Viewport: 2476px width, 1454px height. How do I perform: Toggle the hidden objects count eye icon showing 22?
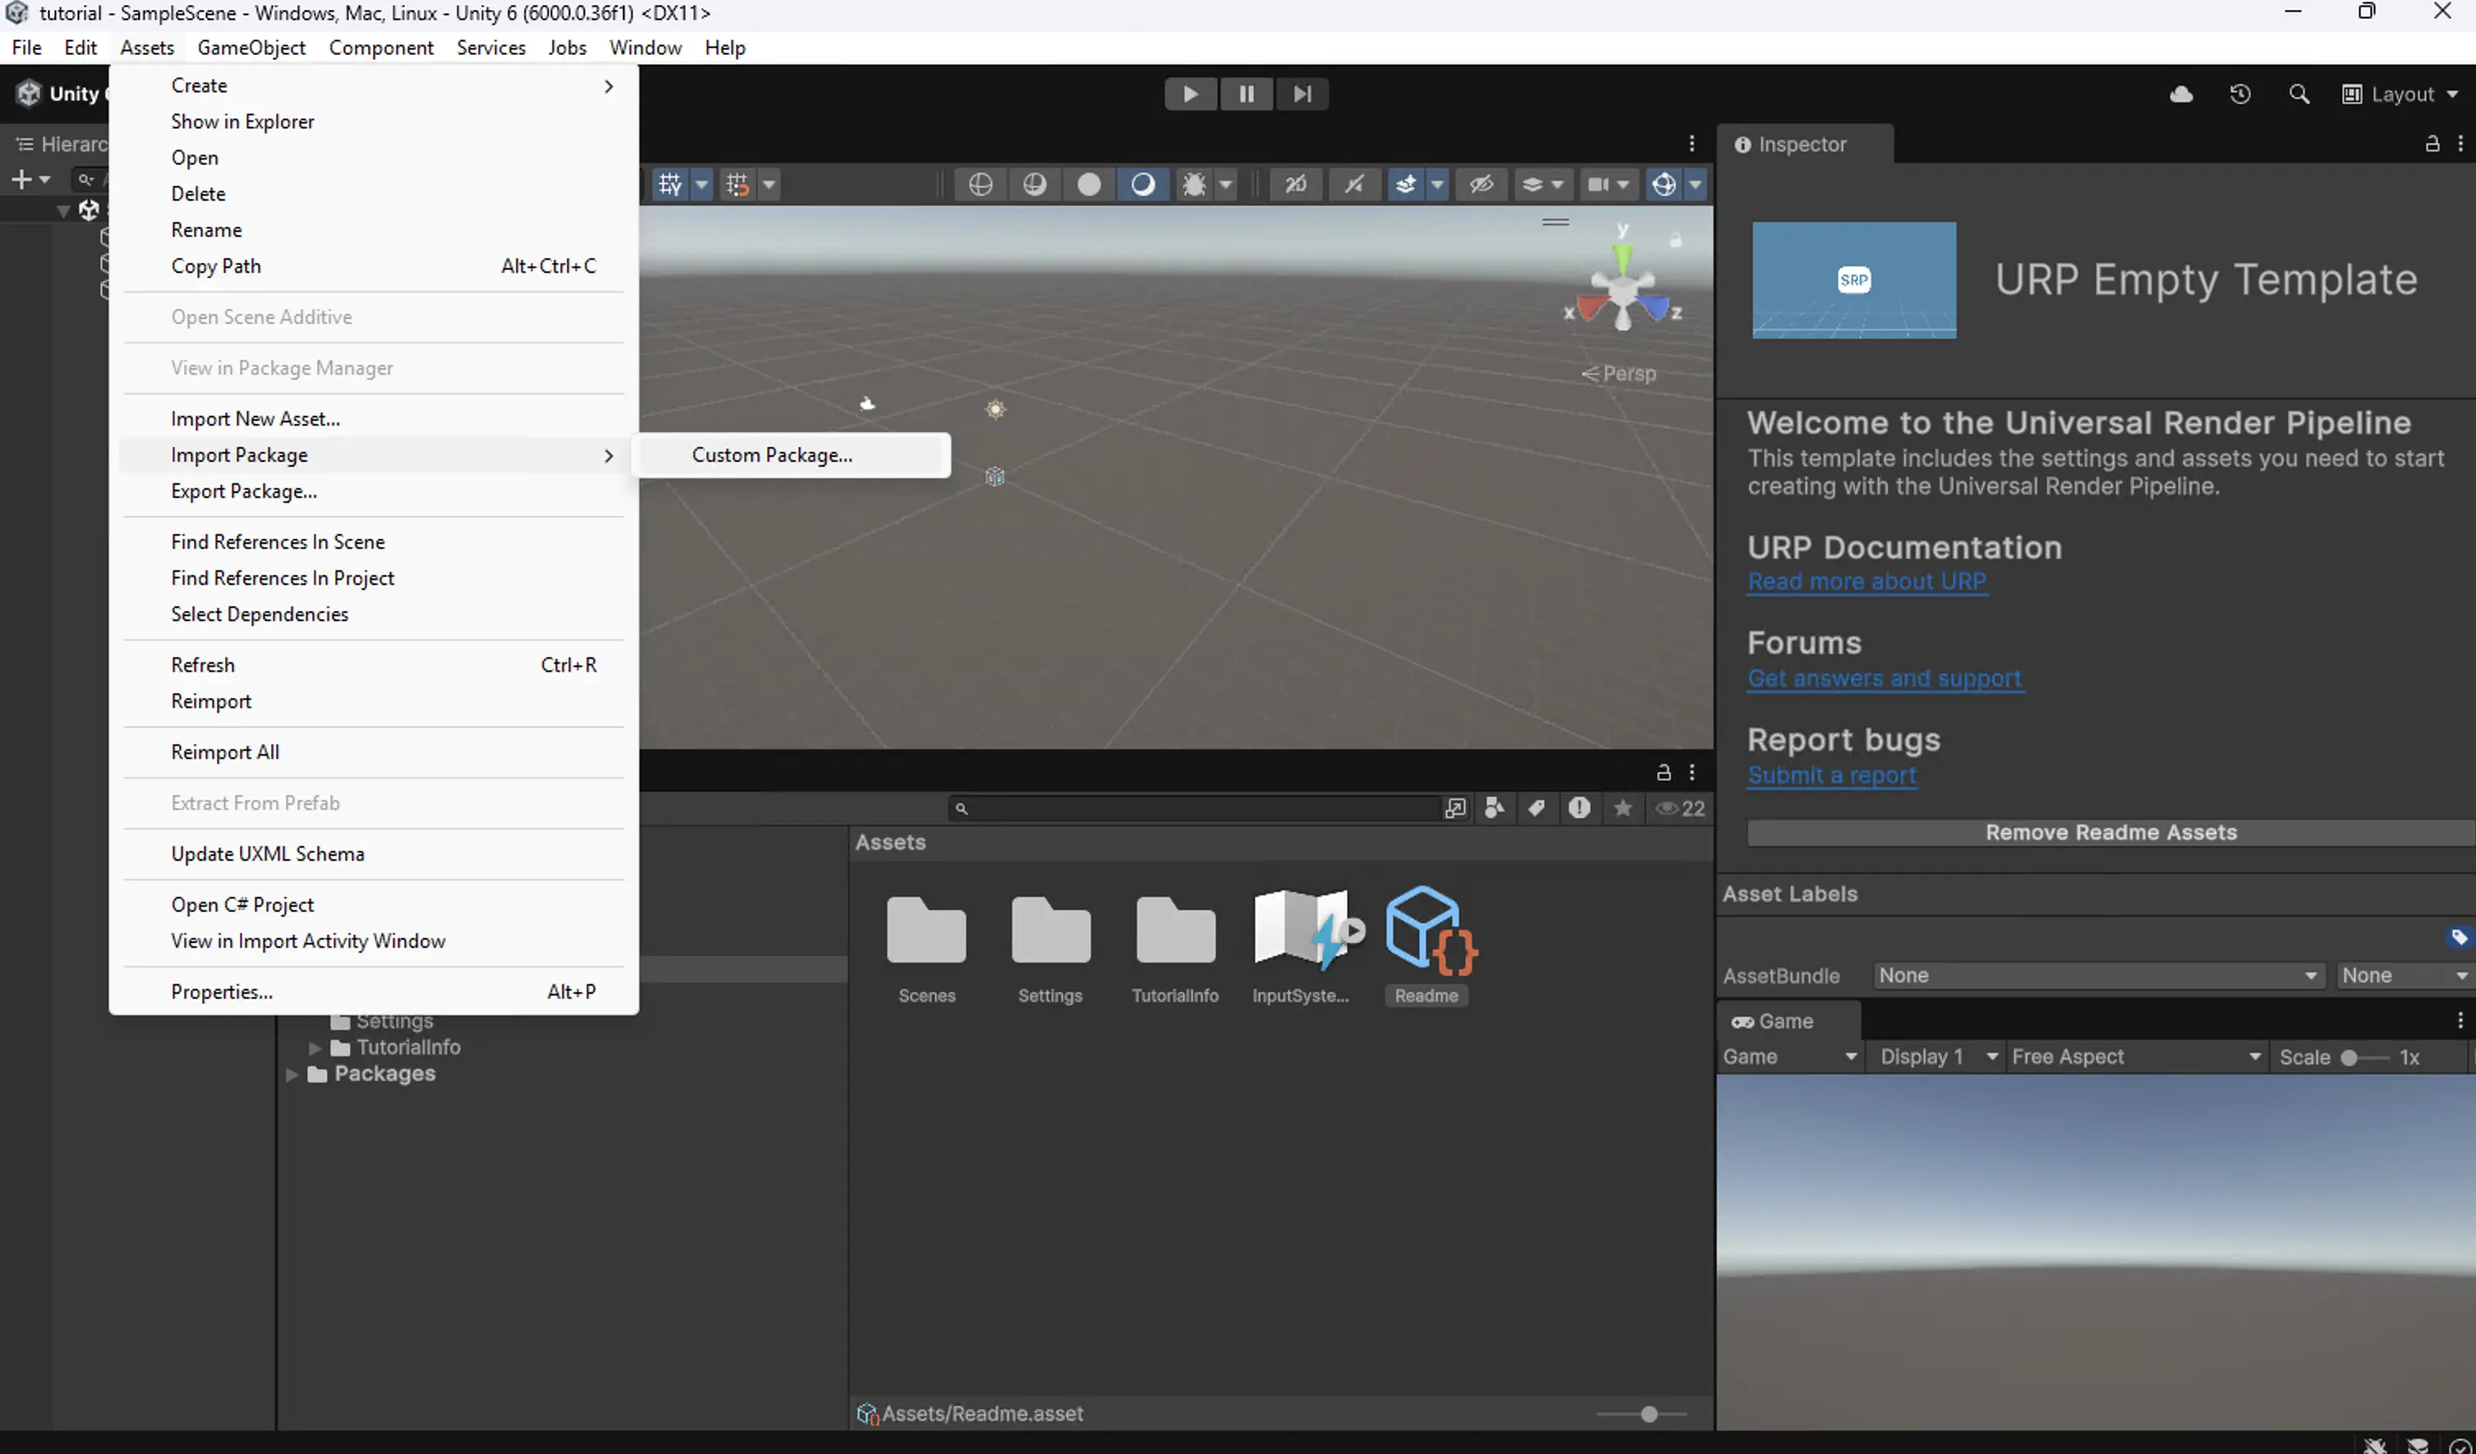coord(1678,808)
